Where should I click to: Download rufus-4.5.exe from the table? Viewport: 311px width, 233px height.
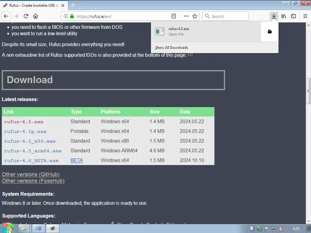coord(24,122)
